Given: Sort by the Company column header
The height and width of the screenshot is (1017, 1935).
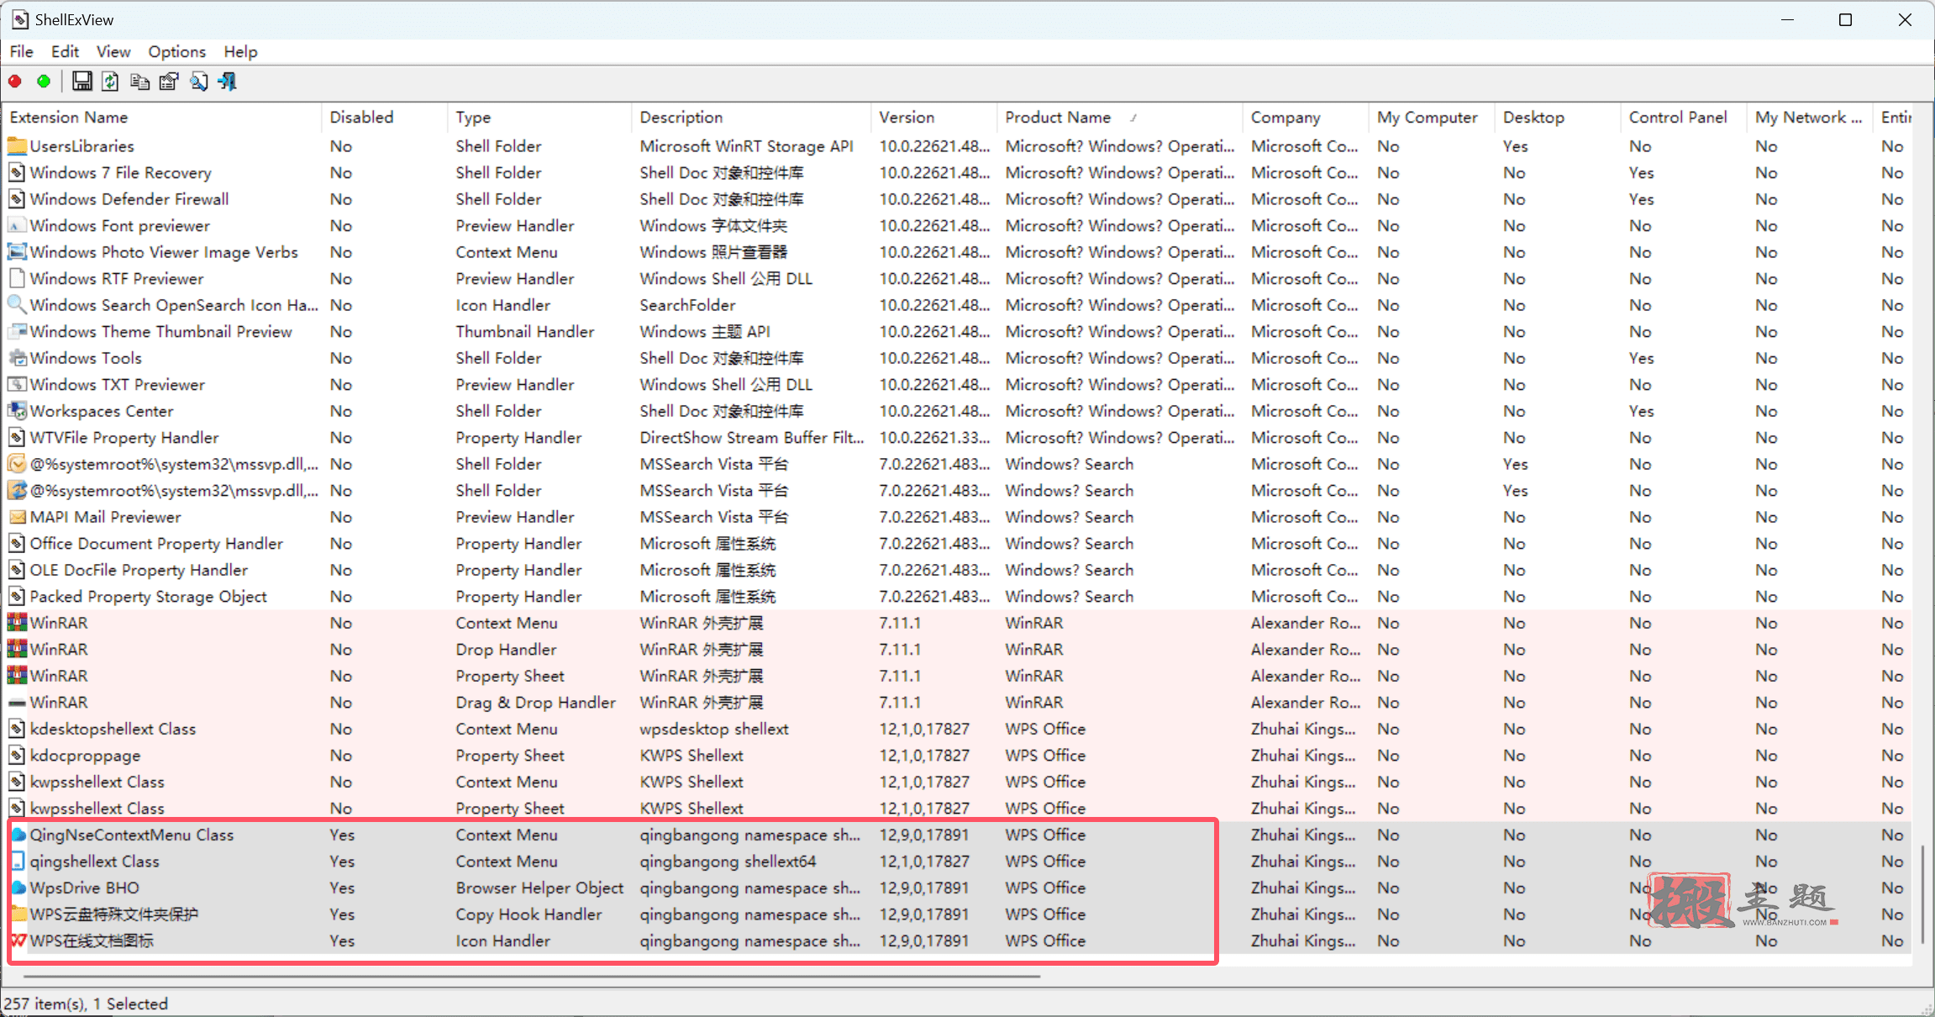Looking at the screenshot, I should click(x=1306, y=118).
